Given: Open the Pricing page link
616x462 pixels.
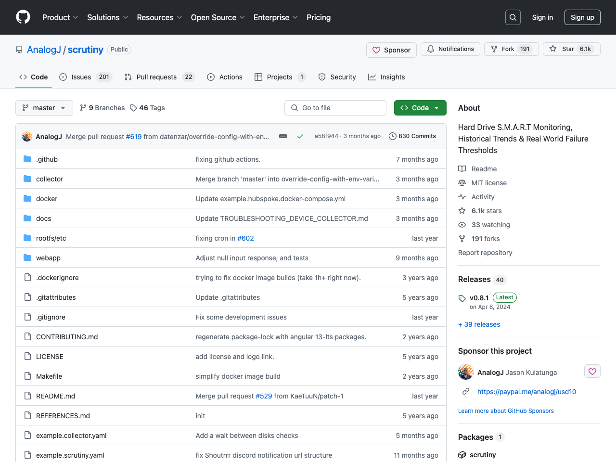Looking at the screenshot, I should click(319, 17).
